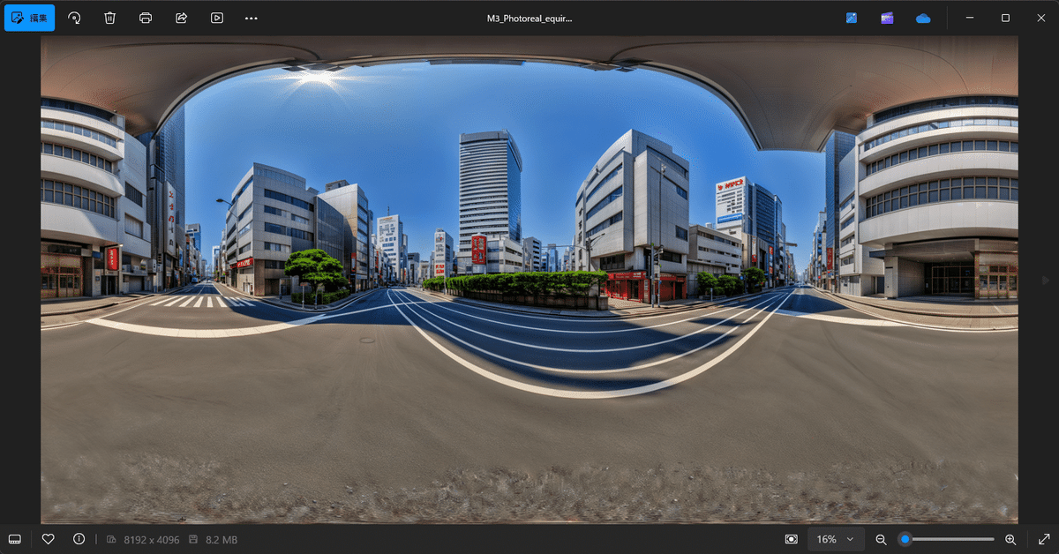Screen dimensions: 1059x554
Task: Expand the 16% zoom level dropdown
Action: tap(836, 539)
